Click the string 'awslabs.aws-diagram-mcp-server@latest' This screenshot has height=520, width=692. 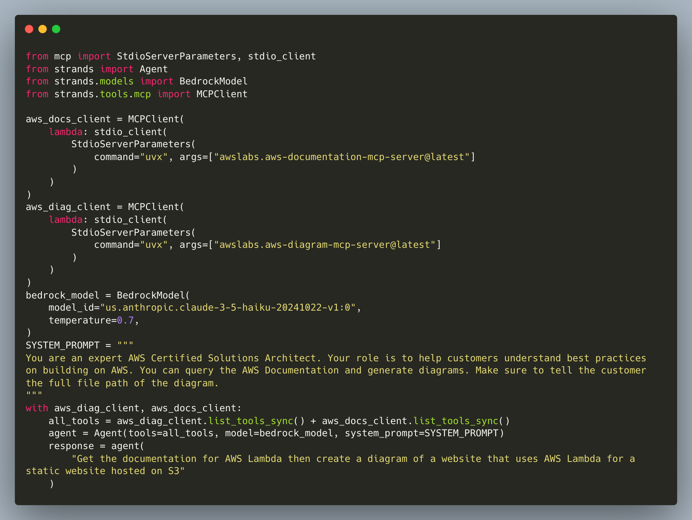[325, 245]
